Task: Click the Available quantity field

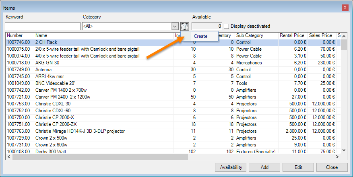Action: pyautogui.click(x=207, y=26)
